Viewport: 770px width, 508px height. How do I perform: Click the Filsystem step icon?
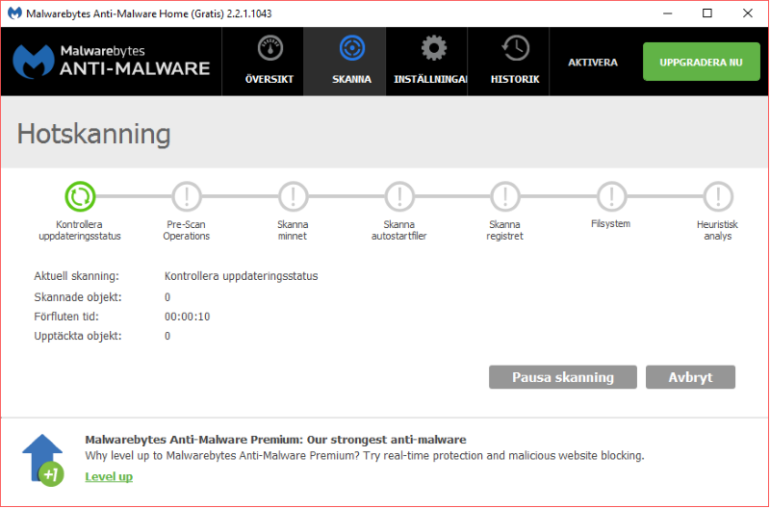pos(611,196)
